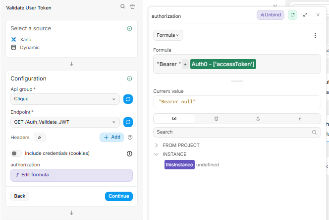Switch to the database data tab
The height and width of the screenshot is (220, 329).
[x=216, y=119]
